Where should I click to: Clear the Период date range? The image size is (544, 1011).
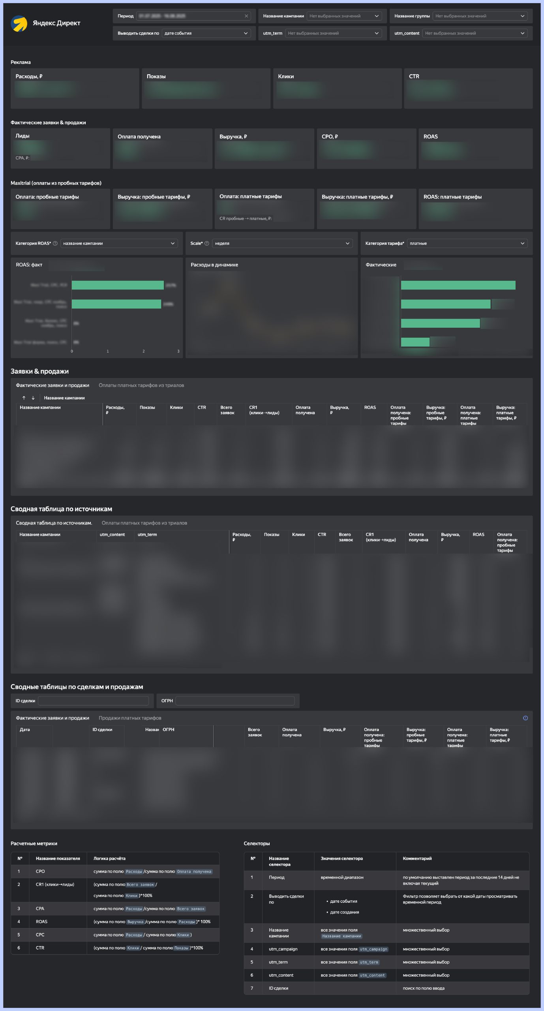(x=246, y=16)
